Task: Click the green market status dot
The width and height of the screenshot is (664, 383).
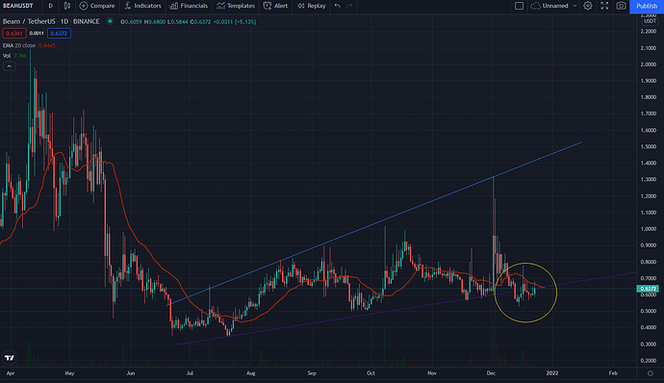Action: (x=110, y=21)
